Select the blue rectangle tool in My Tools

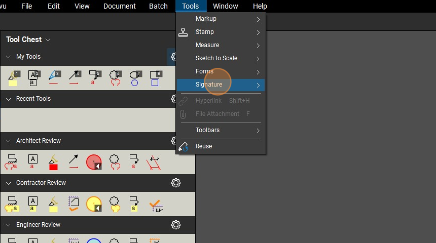(x=155, y=78)
